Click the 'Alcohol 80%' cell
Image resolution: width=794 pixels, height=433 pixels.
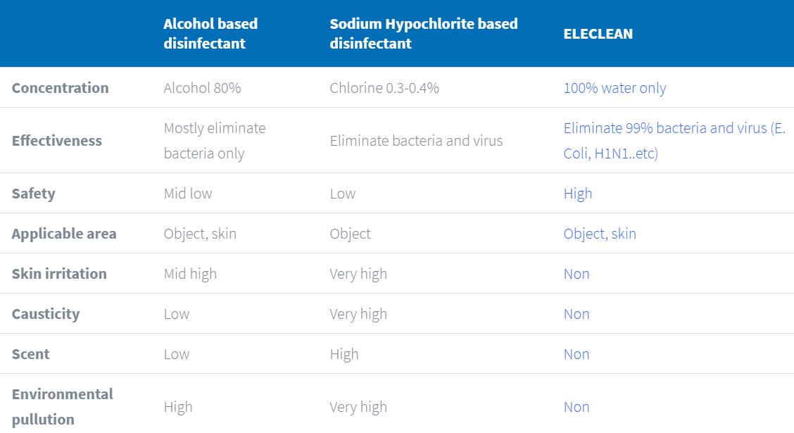[x=202, y=88]
